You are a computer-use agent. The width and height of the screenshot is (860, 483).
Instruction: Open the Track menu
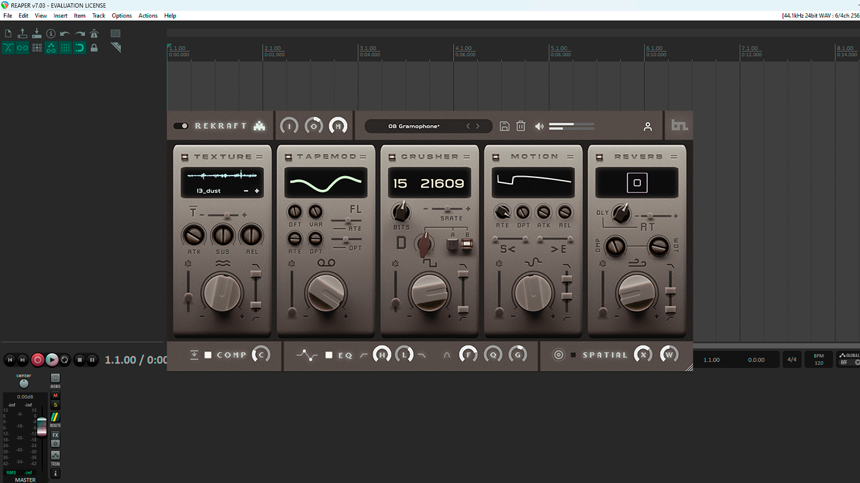99,16
